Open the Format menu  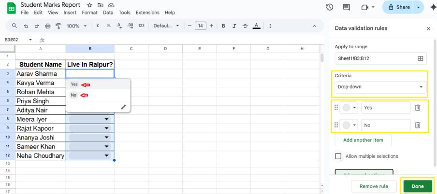(90, 13)
